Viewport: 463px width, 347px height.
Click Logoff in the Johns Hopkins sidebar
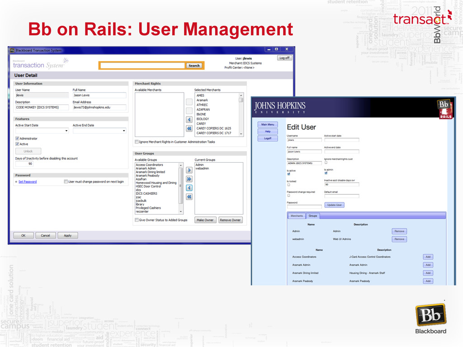(x=268, y=138)
